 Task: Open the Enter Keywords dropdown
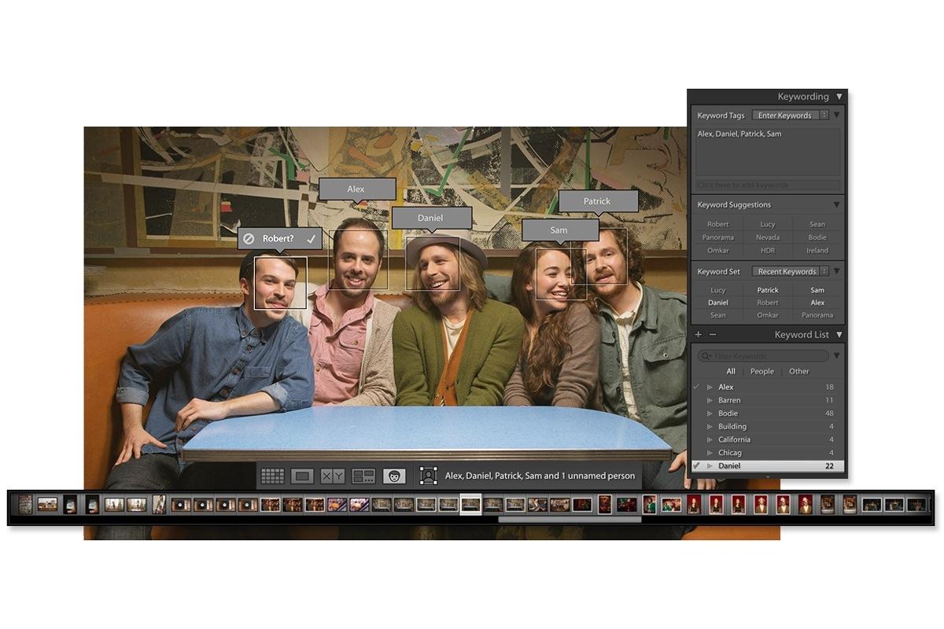pos(790,115)
